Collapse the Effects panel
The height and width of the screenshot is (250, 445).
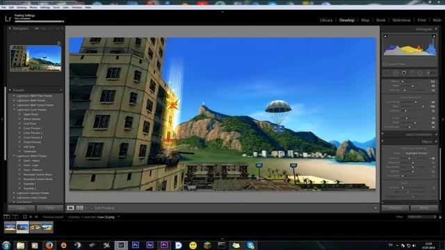pyautogui.click(x=436, y=142)
